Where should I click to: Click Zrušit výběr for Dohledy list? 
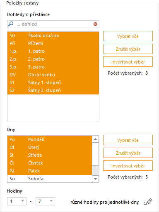tap(128, 49)
